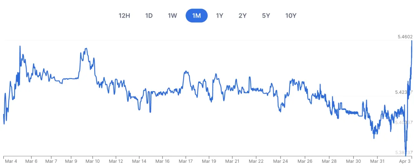414x167 pixels.
Task: Choose the 1W range tab
Action: [172, 16]
